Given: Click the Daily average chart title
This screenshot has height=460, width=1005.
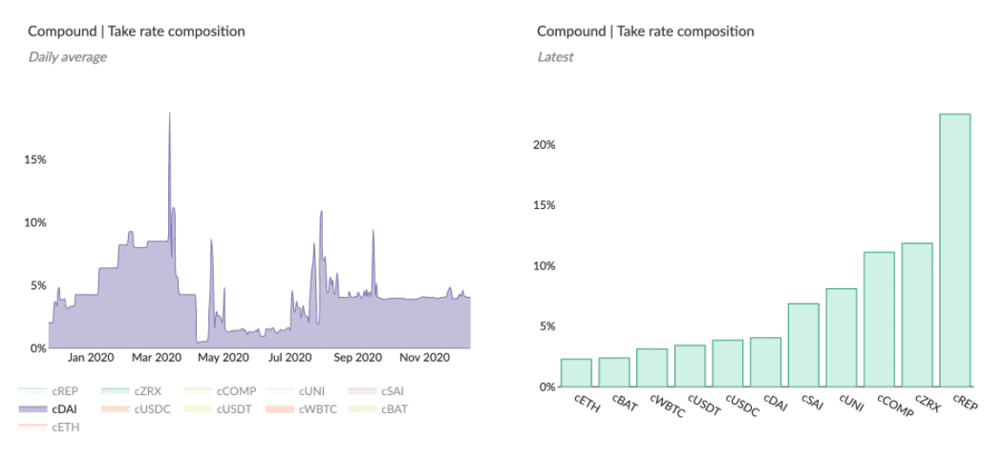Looking at the screenshot, I should (x=137, y=31).
